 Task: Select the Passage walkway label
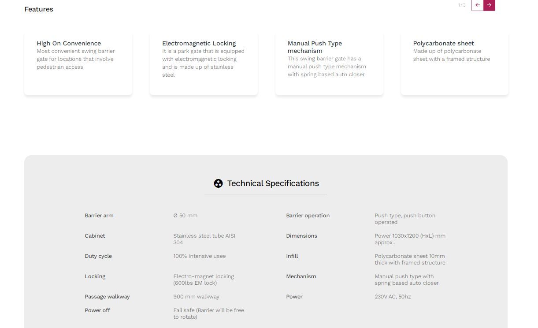[x=107, y=297]
